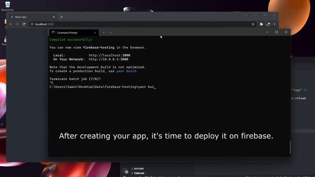Add a new terminal tab
This screenshot has width=315, height=177.
pos(104,33)
